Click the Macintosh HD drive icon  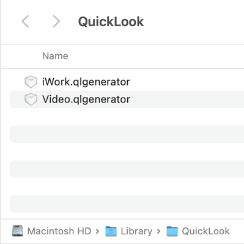[18, 231]
